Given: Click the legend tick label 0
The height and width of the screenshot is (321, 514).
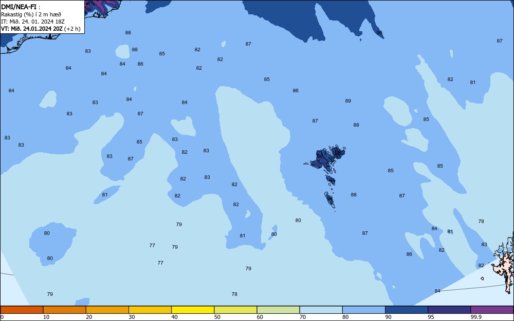Looking at the screenshot, I should tap(2, 317).
